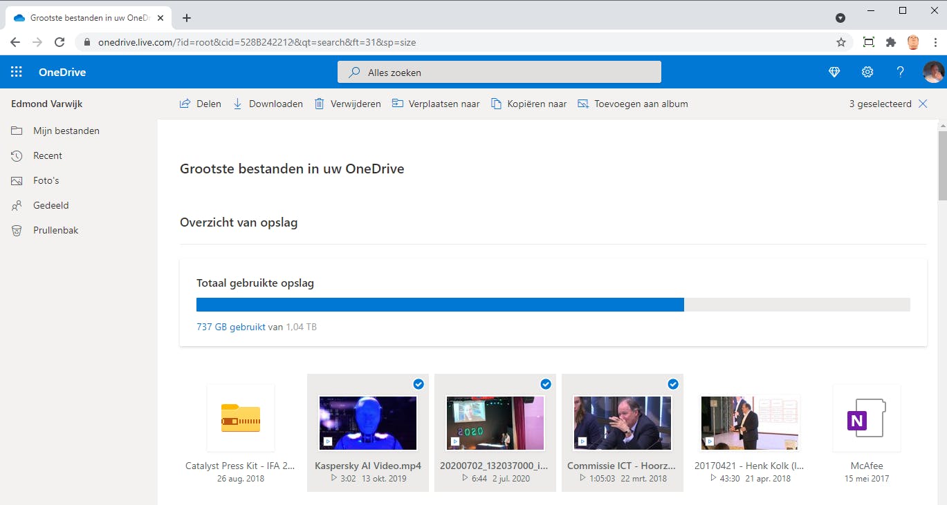
Task: Click Toevoegen aan album
Action: 633,104
